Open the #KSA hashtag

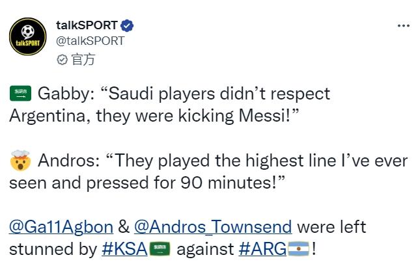[124, 249]
